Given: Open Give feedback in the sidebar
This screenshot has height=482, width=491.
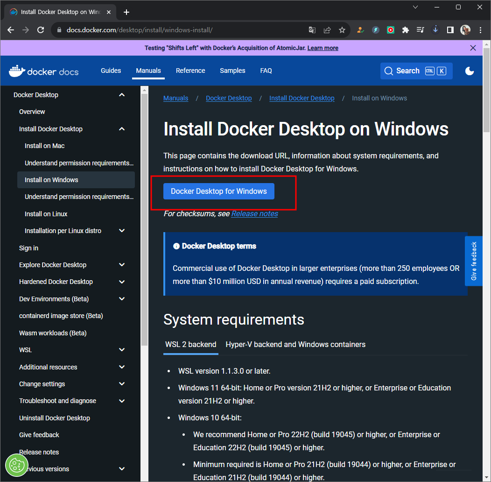Looking at the screenshot, I should (39, 435).
